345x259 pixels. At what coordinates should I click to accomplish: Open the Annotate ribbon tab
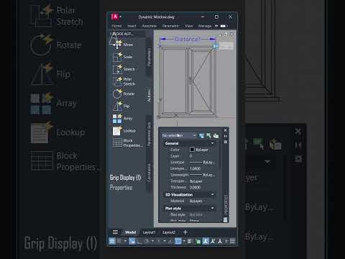(149, 26)
